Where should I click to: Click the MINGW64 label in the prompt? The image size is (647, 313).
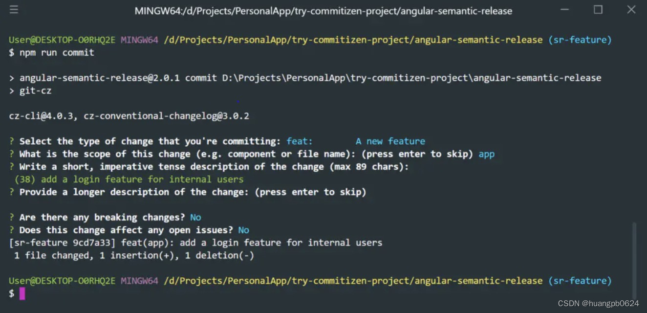coord(139,40)
